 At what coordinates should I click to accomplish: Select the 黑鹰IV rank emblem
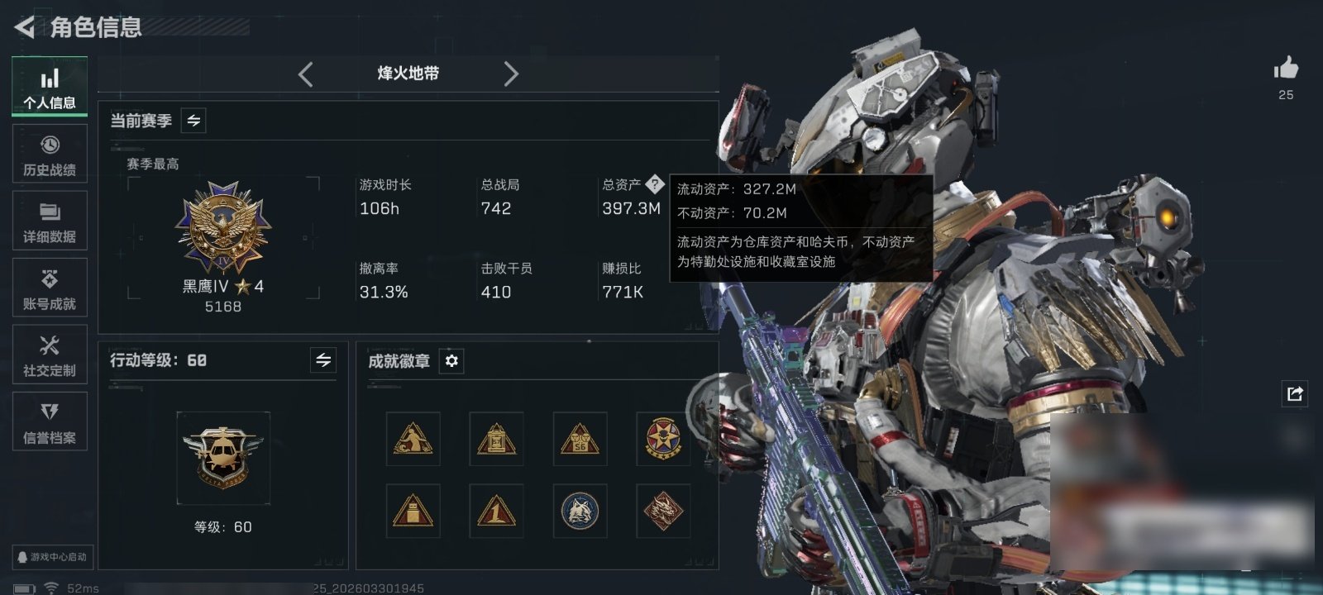[x=223, y=228]
